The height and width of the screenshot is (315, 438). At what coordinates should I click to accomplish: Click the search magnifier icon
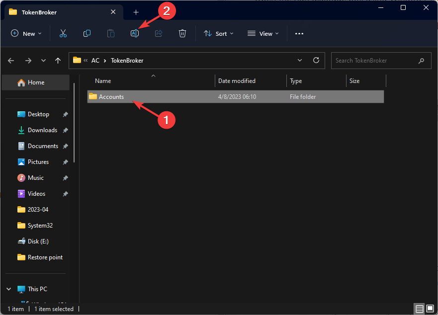point(421,61)
